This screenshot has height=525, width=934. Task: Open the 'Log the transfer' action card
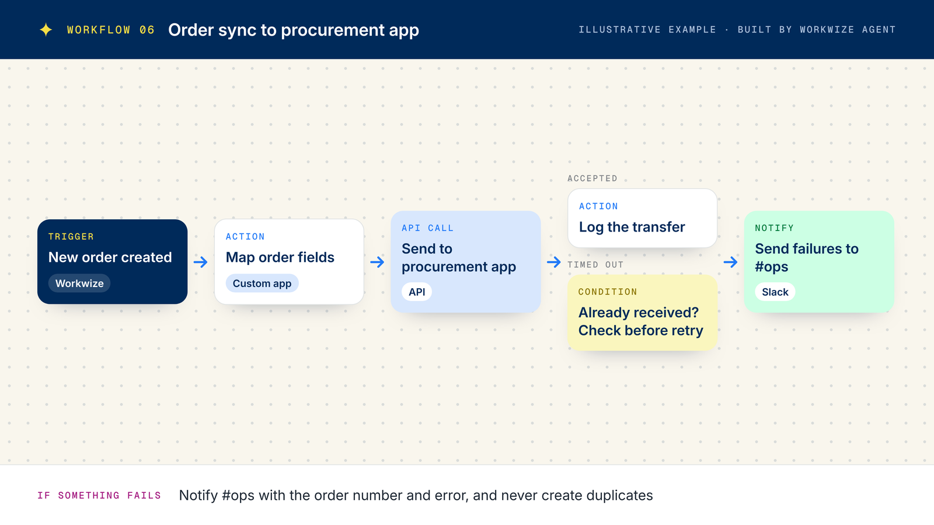(642, 218)
